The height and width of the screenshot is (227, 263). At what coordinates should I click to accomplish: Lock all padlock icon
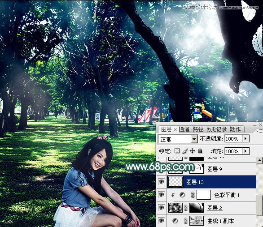tap(200, 151)
